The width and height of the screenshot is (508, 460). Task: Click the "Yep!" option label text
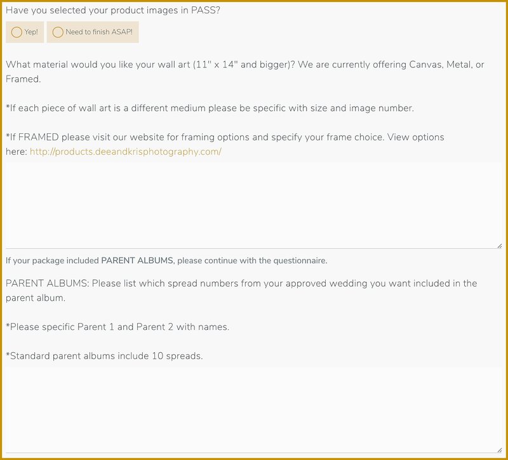31,32
